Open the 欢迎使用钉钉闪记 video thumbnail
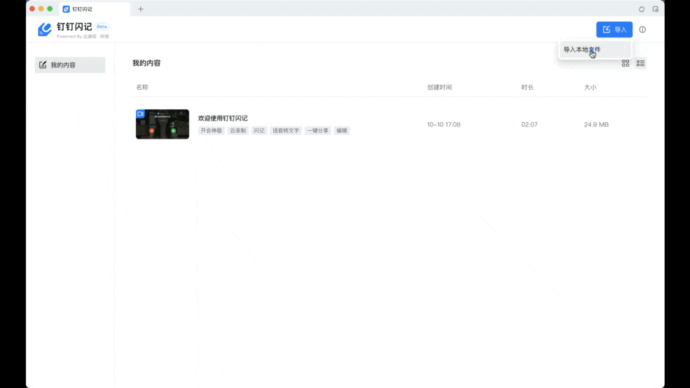The width and height of the screenshot is (690, 388). click(162, 124)
